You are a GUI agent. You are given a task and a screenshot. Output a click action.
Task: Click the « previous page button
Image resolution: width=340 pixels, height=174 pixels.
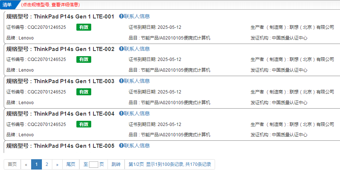(x=26, y=164)
